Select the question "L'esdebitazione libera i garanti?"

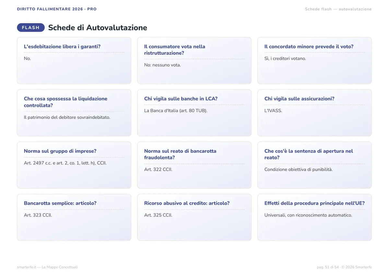coord(62,46)
